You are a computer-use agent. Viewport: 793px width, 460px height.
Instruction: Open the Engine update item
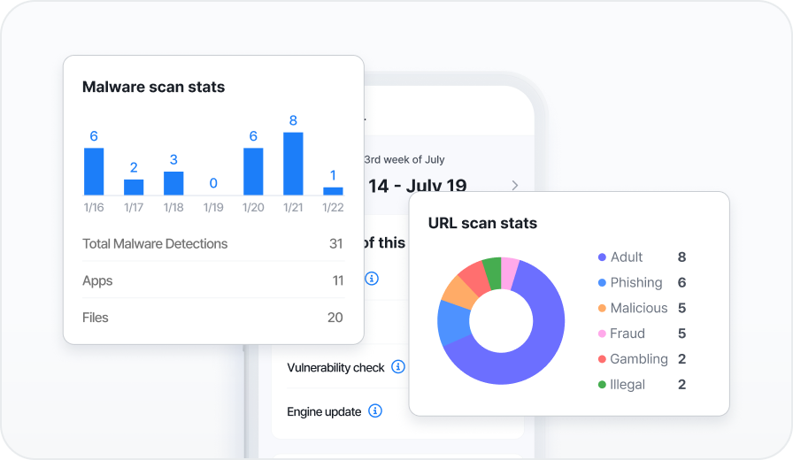[324, 412]
